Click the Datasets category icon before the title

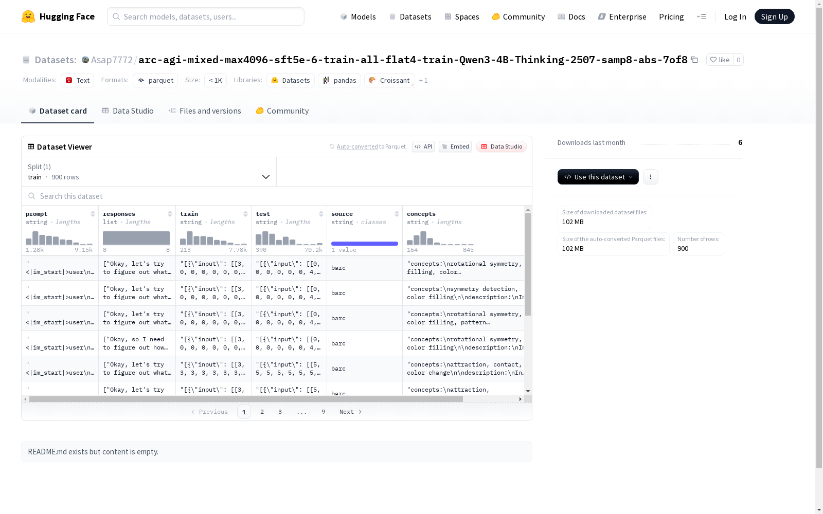pos(26,60)
